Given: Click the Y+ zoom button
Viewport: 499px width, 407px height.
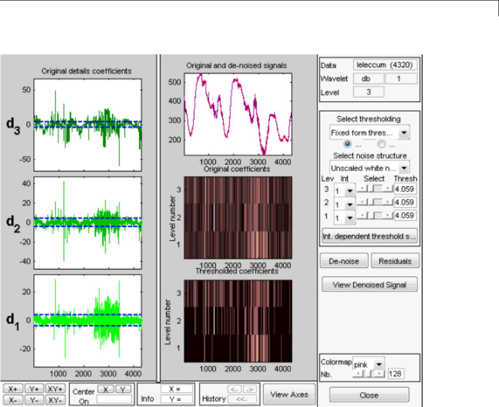Looking at the screenshot, I should (x=34, y=389).
